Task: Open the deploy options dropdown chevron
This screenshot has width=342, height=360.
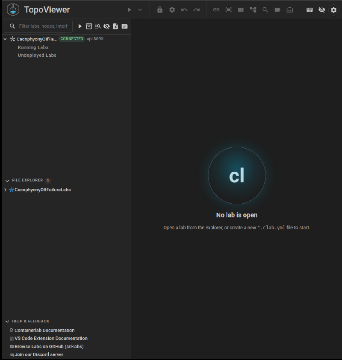Action: pos(140,10)
